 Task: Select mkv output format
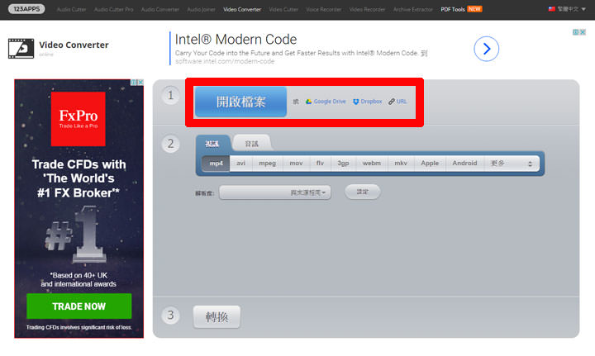click(x=401, y=164)
